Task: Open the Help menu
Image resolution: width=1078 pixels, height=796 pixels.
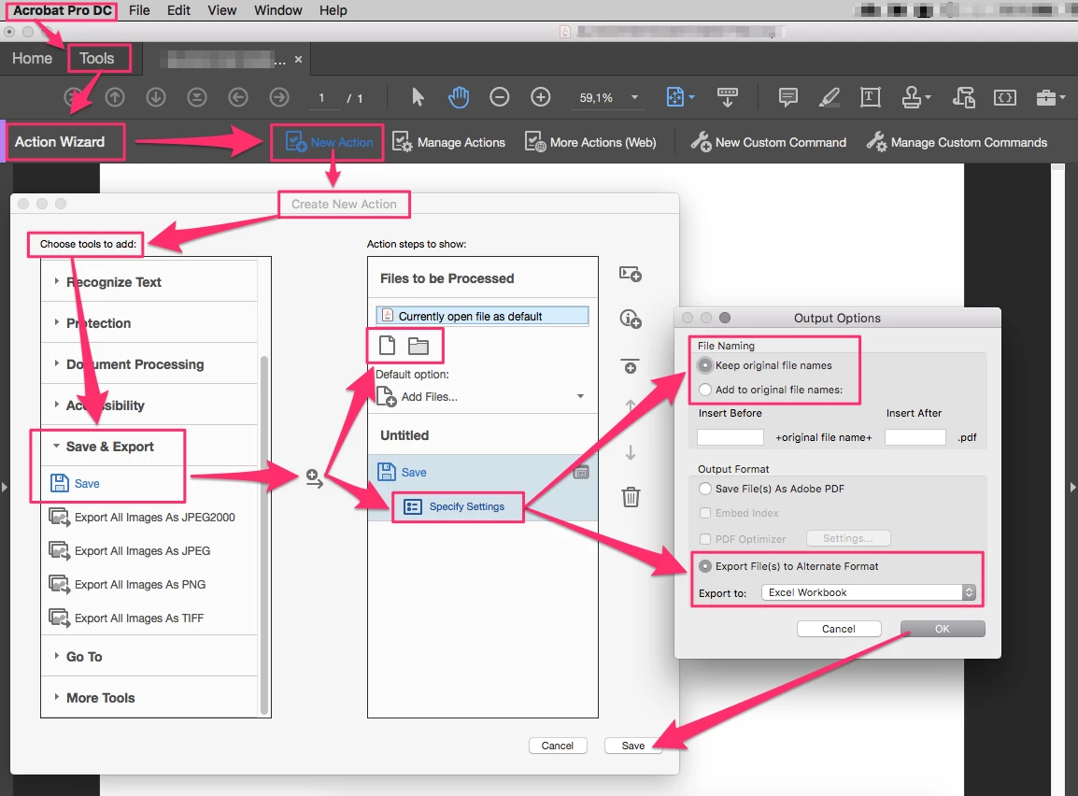Action: click(x=333, y=10)
